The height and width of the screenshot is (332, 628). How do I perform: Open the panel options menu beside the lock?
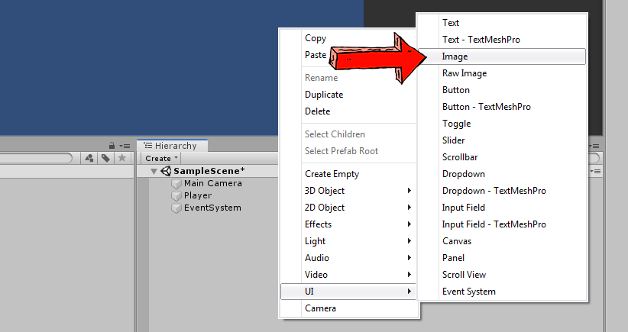[124, 146]
